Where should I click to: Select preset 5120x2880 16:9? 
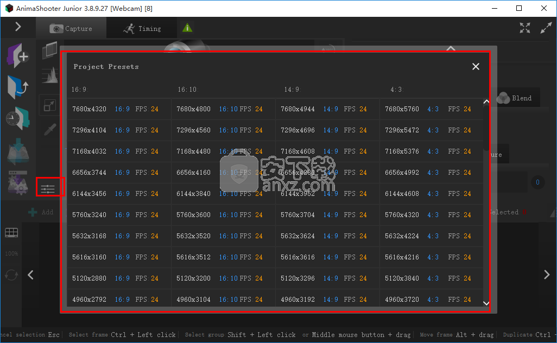pyautogui.click(x=119, y=278)
